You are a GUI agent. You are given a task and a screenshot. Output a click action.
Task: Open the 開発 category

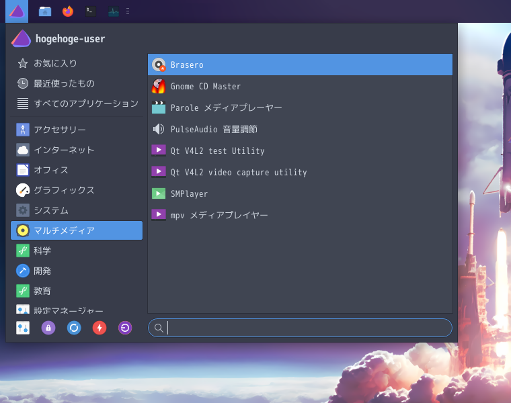[77, 271]
